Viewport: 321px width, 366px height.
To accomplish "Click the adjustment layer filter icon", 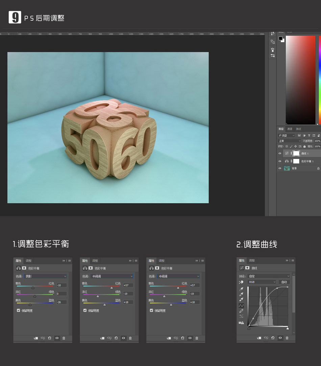I will [304, 135].
